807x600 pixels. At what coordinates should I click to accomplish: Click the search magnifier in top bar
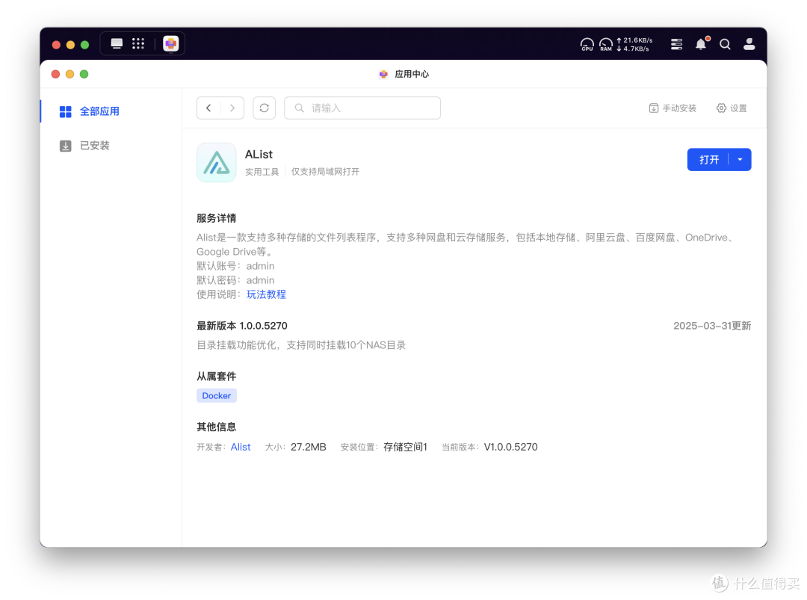coord(725,44)
